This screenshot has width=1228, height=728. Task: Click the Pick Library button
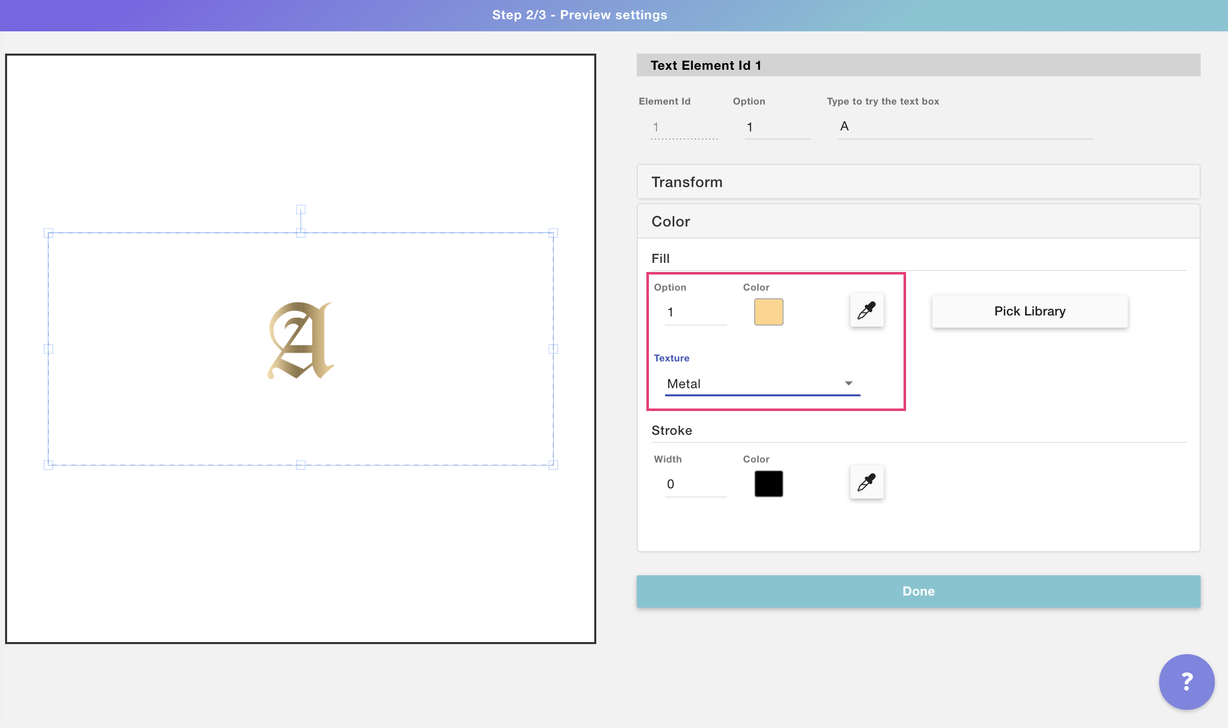click(x=1030, y=311)
